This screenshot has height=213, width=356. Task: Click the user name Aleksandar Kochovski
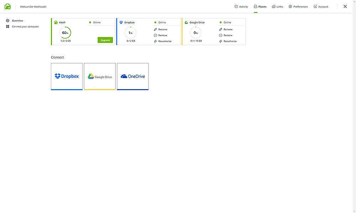(33, 6)
